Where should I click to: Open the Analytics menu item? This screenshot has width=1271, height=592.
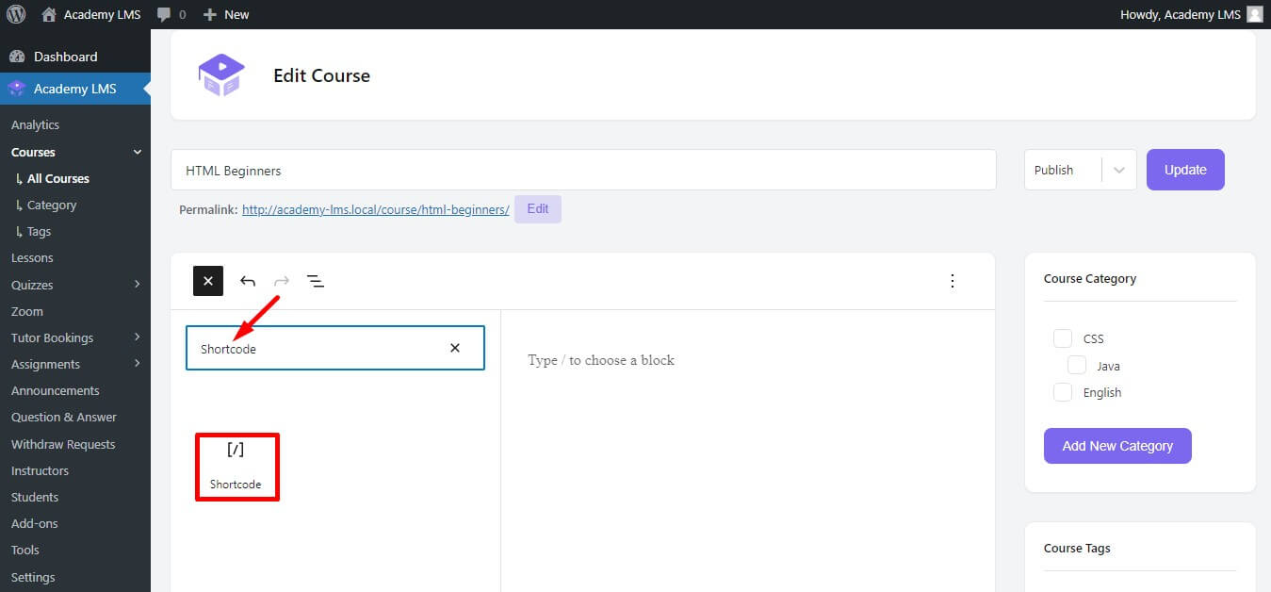[35, 124]
